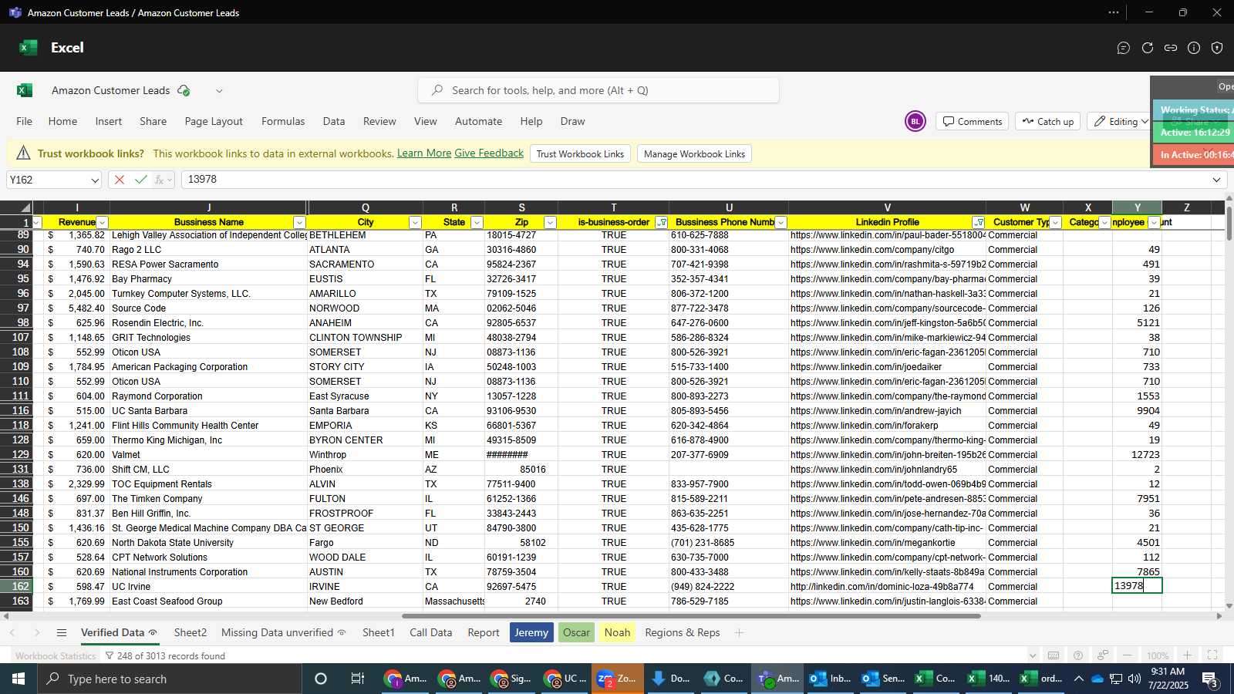Click Workbook Statistics in status bar
This screenshot has width=1234, height=694.
56,655
